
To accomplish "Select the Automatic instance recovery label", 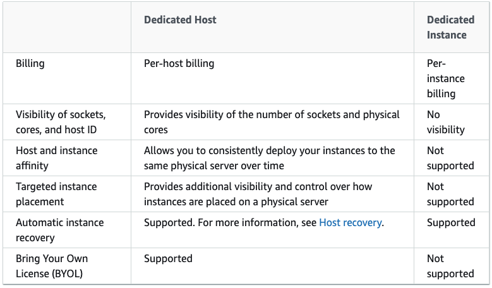I will 59,230.
